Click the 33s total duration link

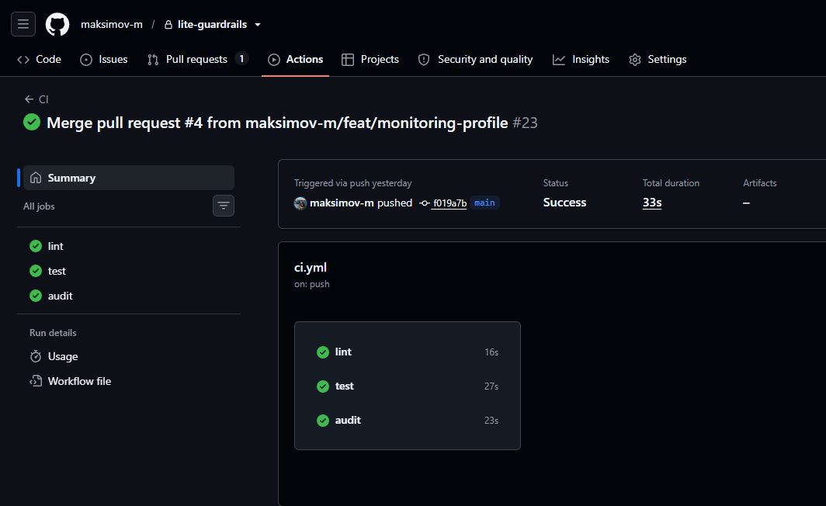tap(652, 203)
